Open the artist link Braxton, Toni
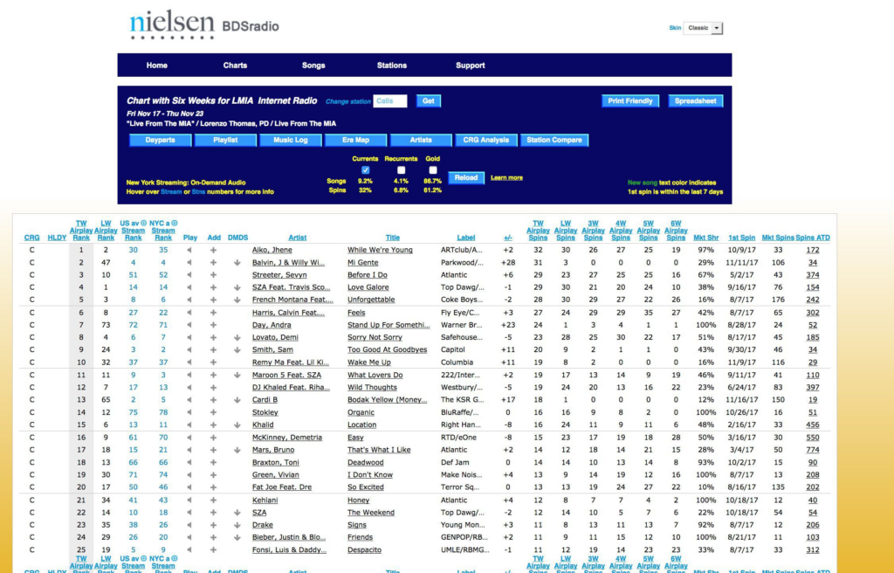Screen dimensions: 894x573 tap(276, 463)
